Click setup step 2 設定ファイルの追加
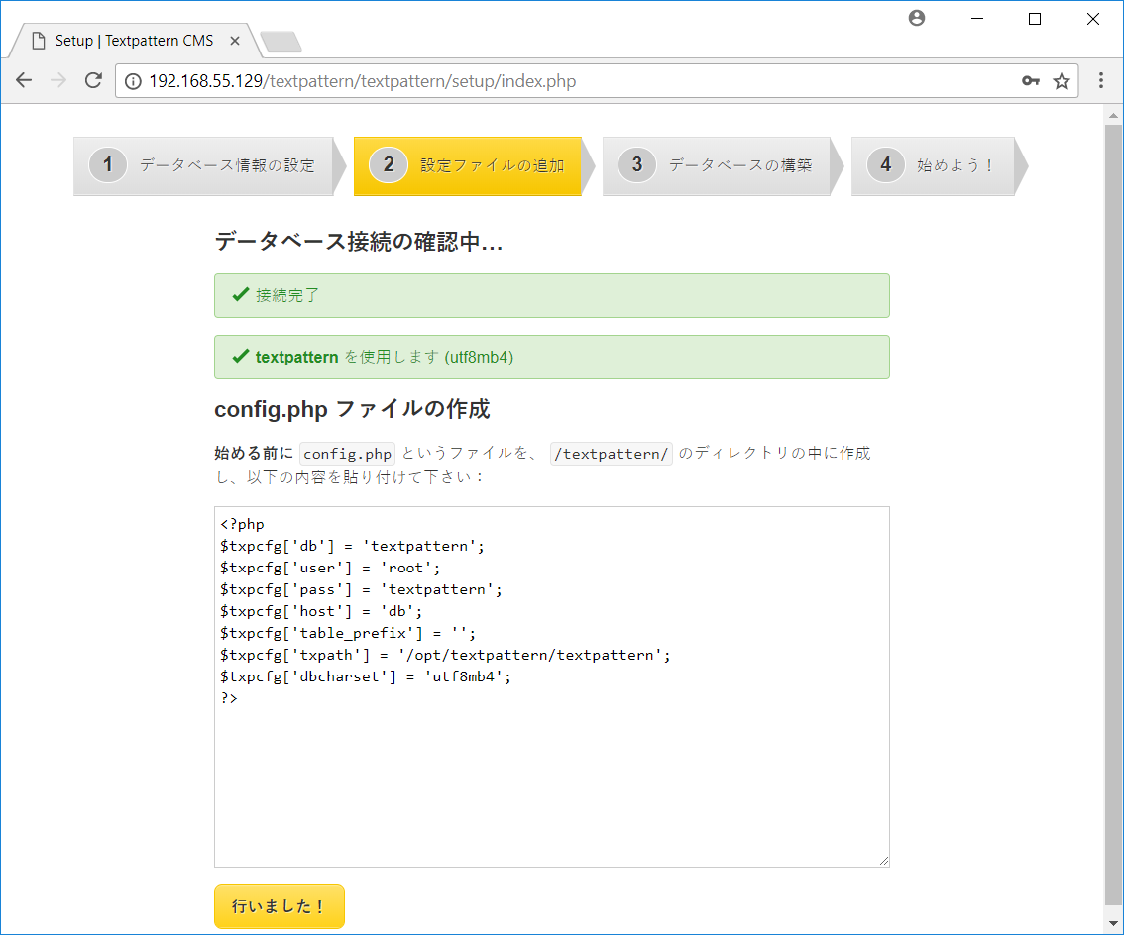 [467, 165]
